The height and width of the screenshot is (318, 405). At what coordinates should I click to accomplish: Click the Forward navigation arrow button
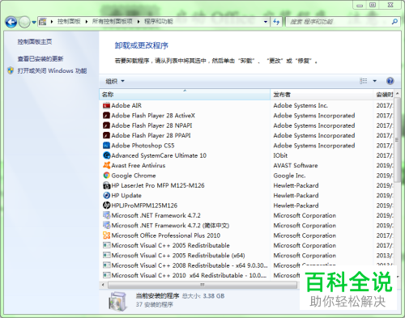pyautogui.click(x=24, y=22)
